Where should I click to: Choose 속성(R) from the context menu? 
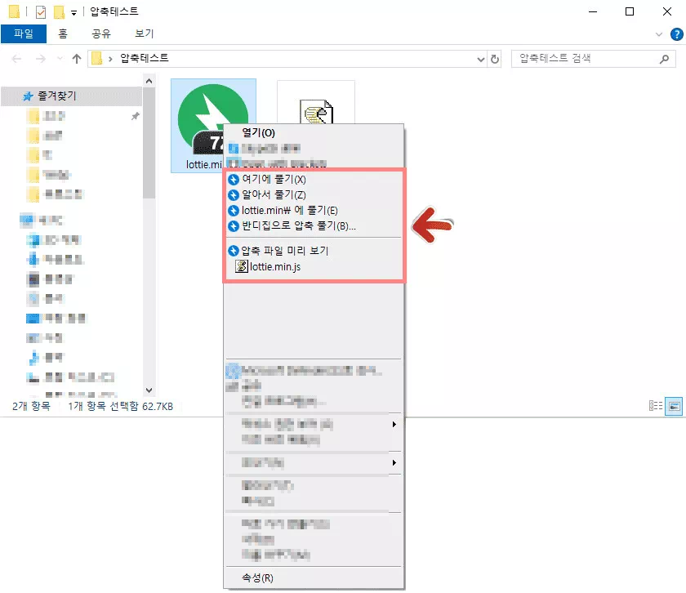click(313, 577)
